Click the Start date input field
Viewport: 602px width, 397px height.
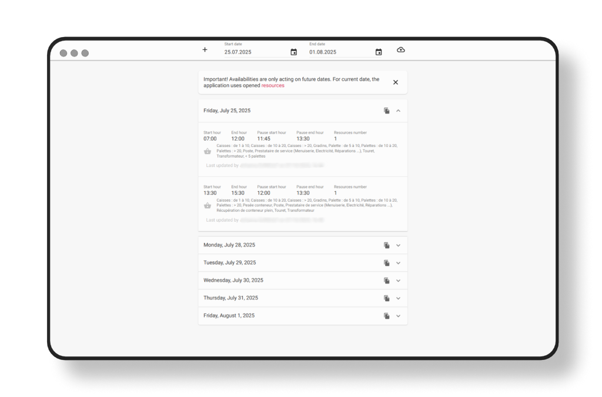253,52
